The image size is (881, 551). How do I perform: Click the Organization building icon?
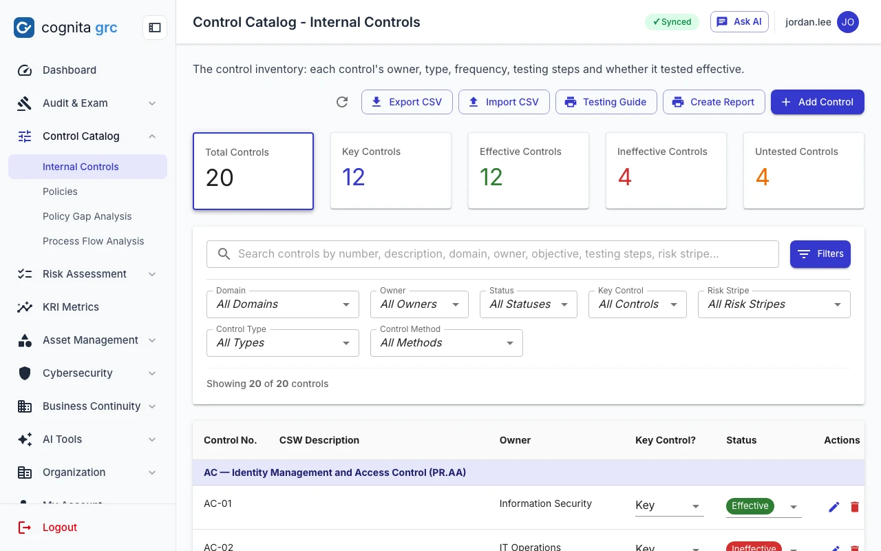pyautogui.click(x=25, y=472)
